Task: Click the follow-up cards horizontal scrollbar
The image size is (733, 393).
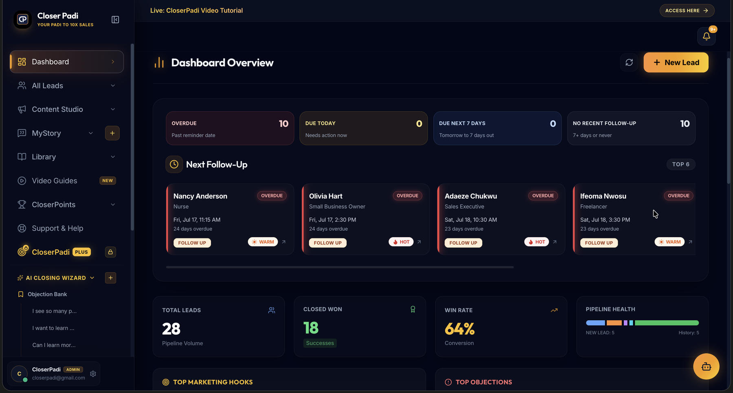Action: tap(340, 267)
